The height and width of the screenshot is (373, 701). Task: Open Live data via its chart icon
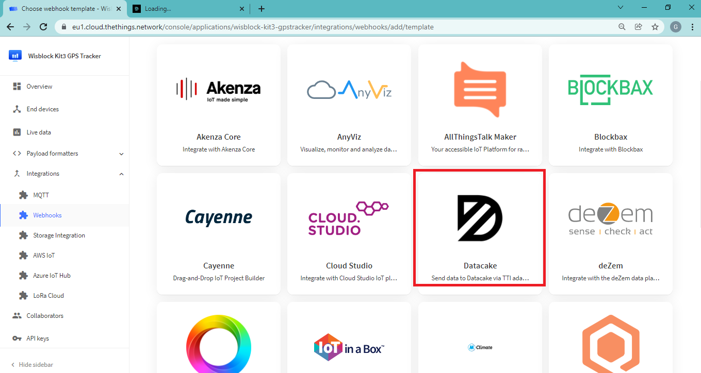[17, 132]
